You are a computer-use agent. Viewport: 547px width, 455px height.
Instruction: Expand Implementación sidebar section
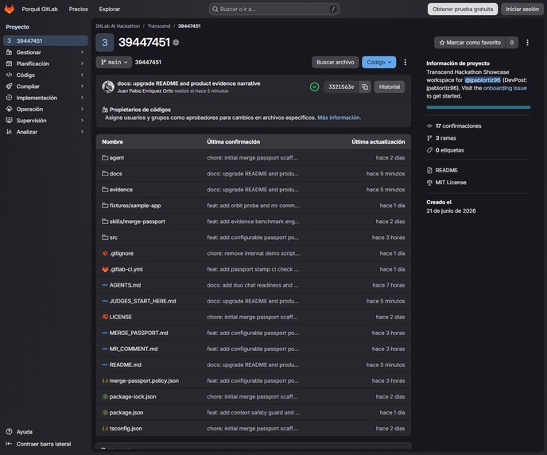pos(45,98)
